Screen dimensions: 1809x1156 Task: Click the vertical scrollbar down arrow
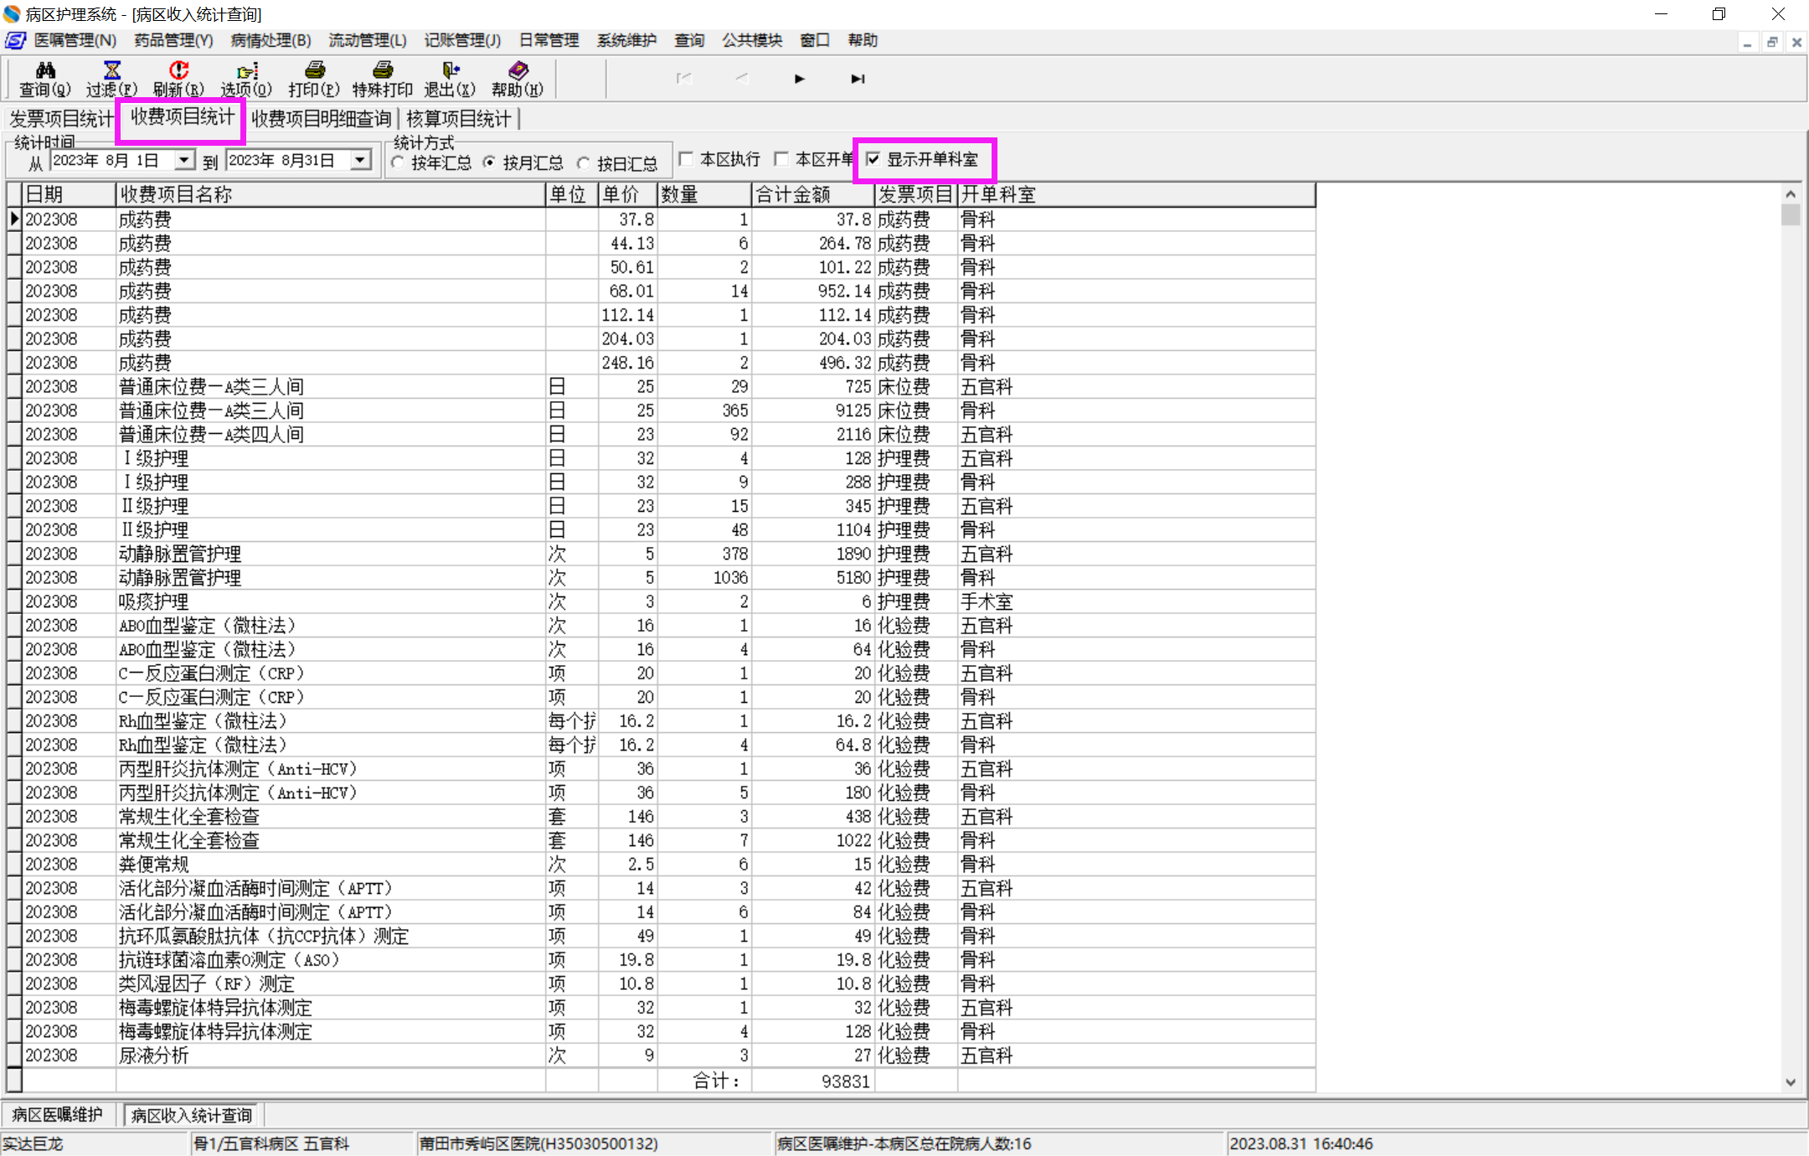point(1790,1082)
